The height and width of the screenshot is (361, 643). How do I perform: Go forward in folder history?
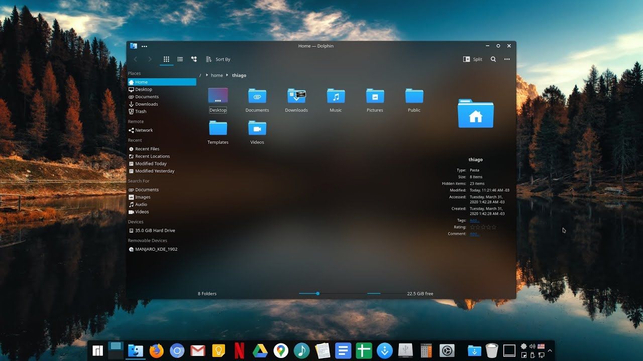tap(149, 59)
